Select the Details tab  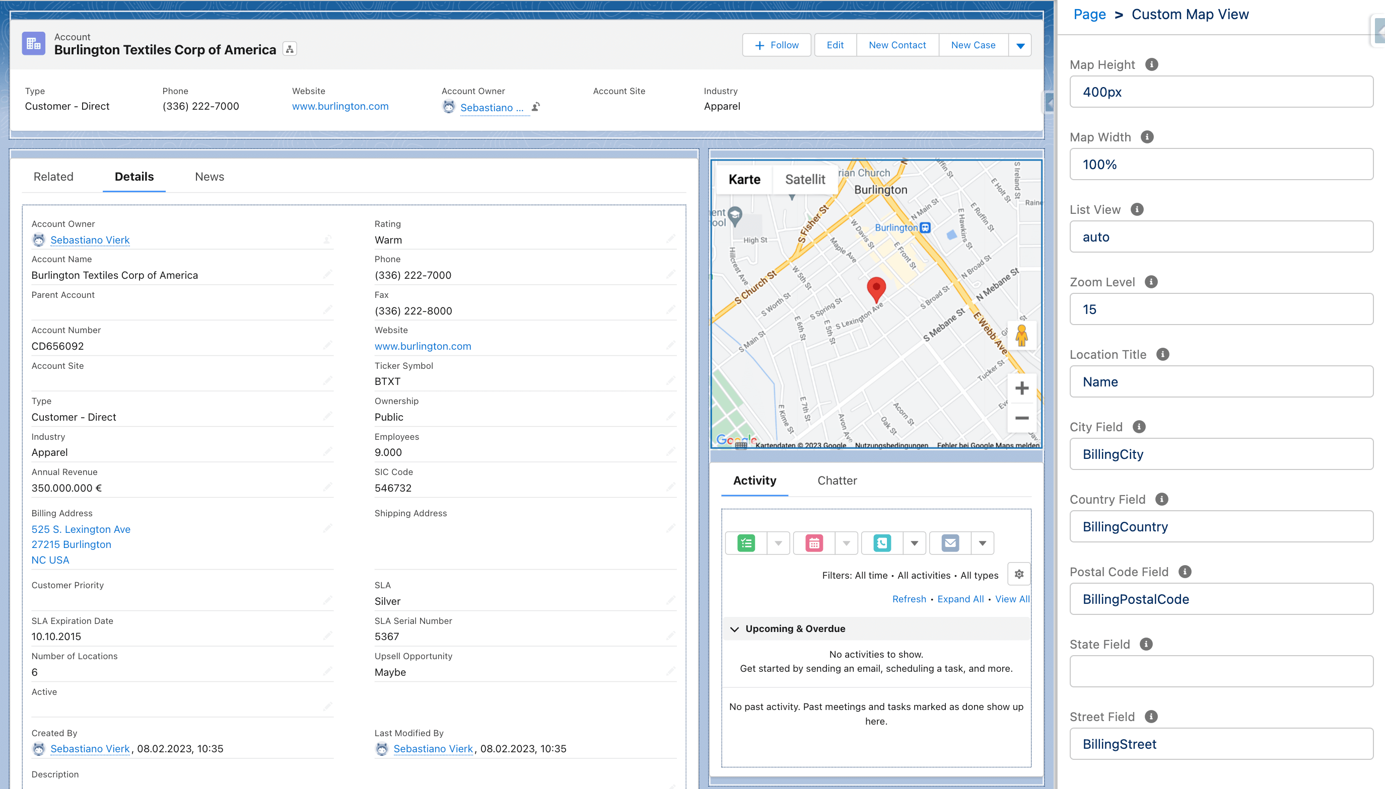(x=134, y=177)
